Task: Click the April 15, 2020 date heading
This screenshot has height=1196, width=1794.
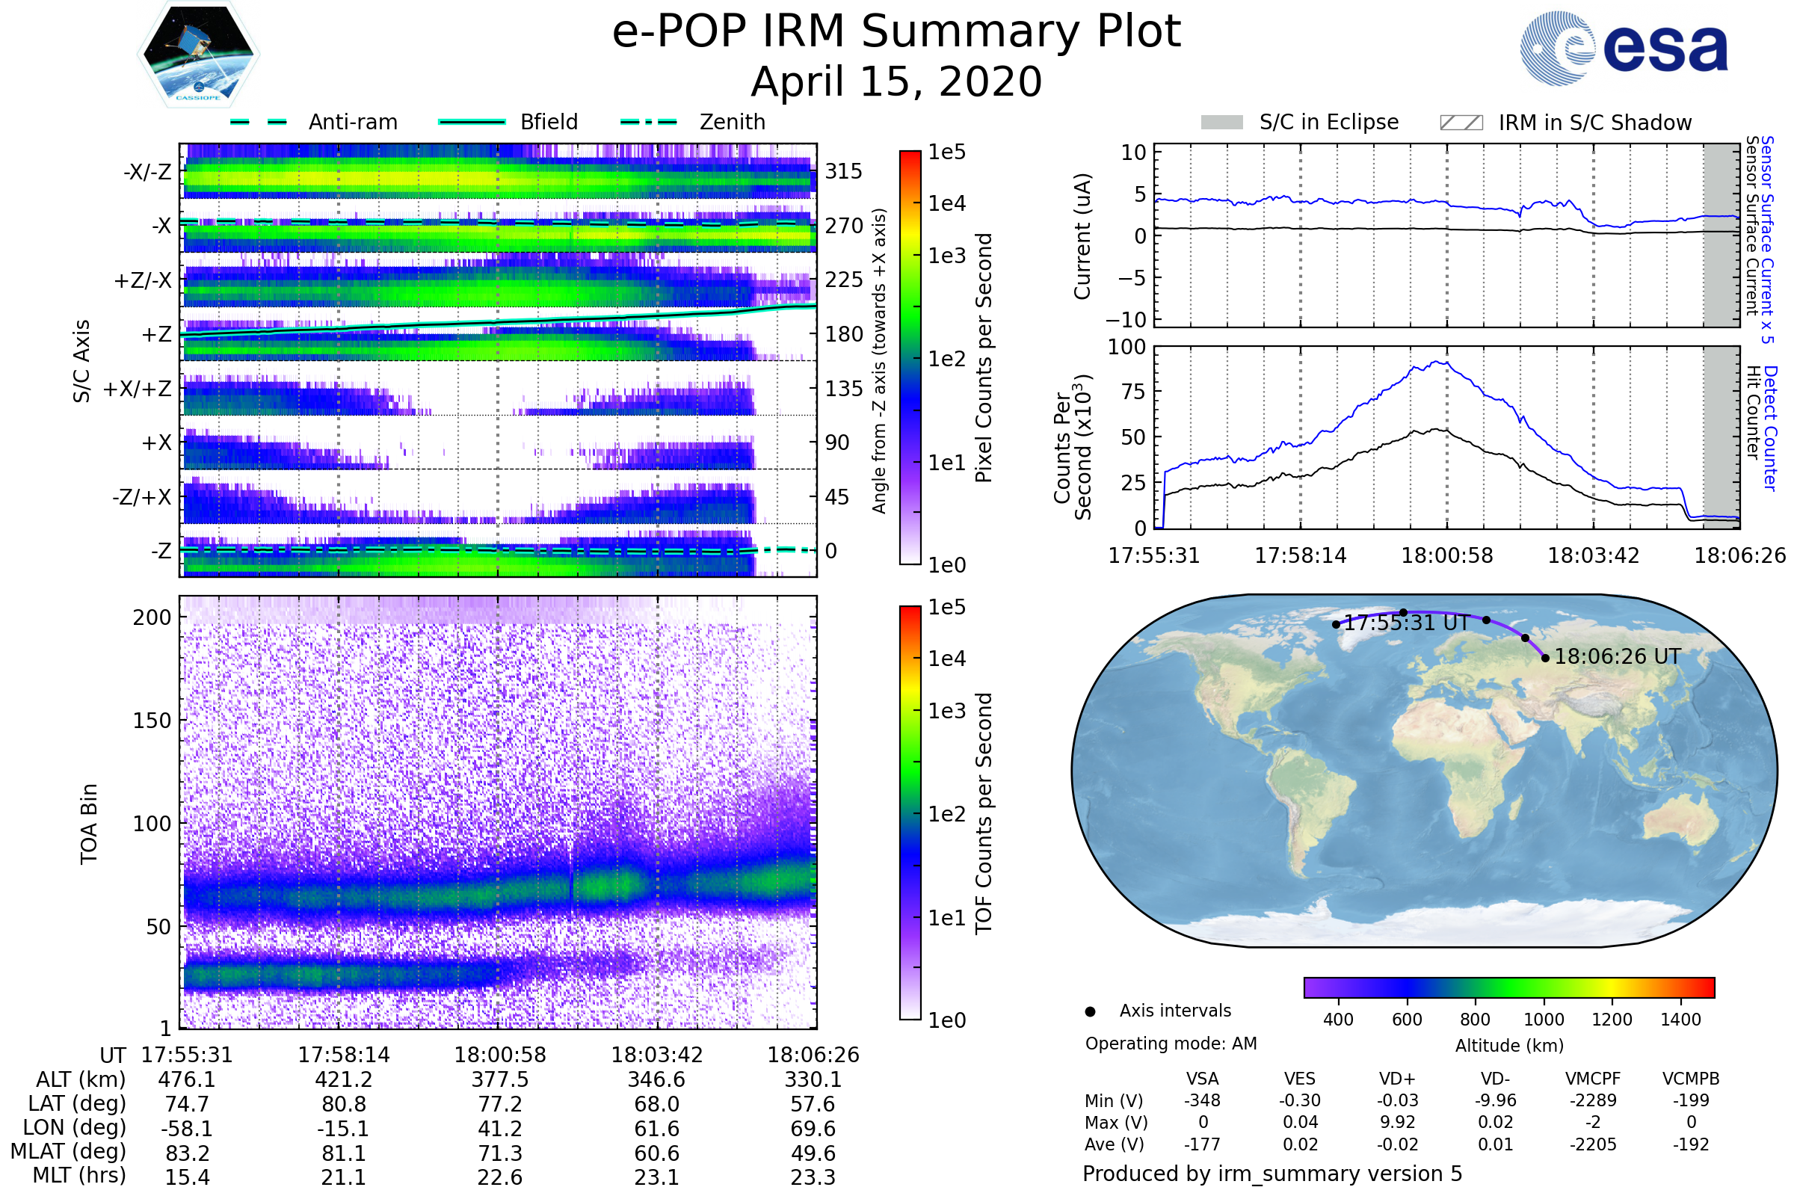Action: [896, 82]
